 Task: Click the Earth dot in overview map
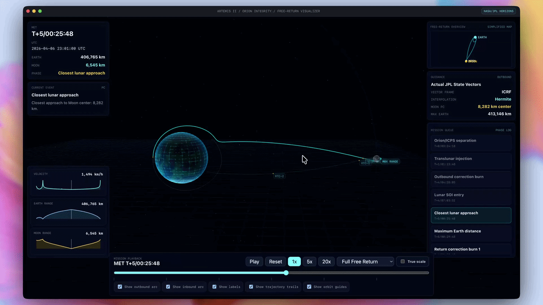click(x=475, y=37)
